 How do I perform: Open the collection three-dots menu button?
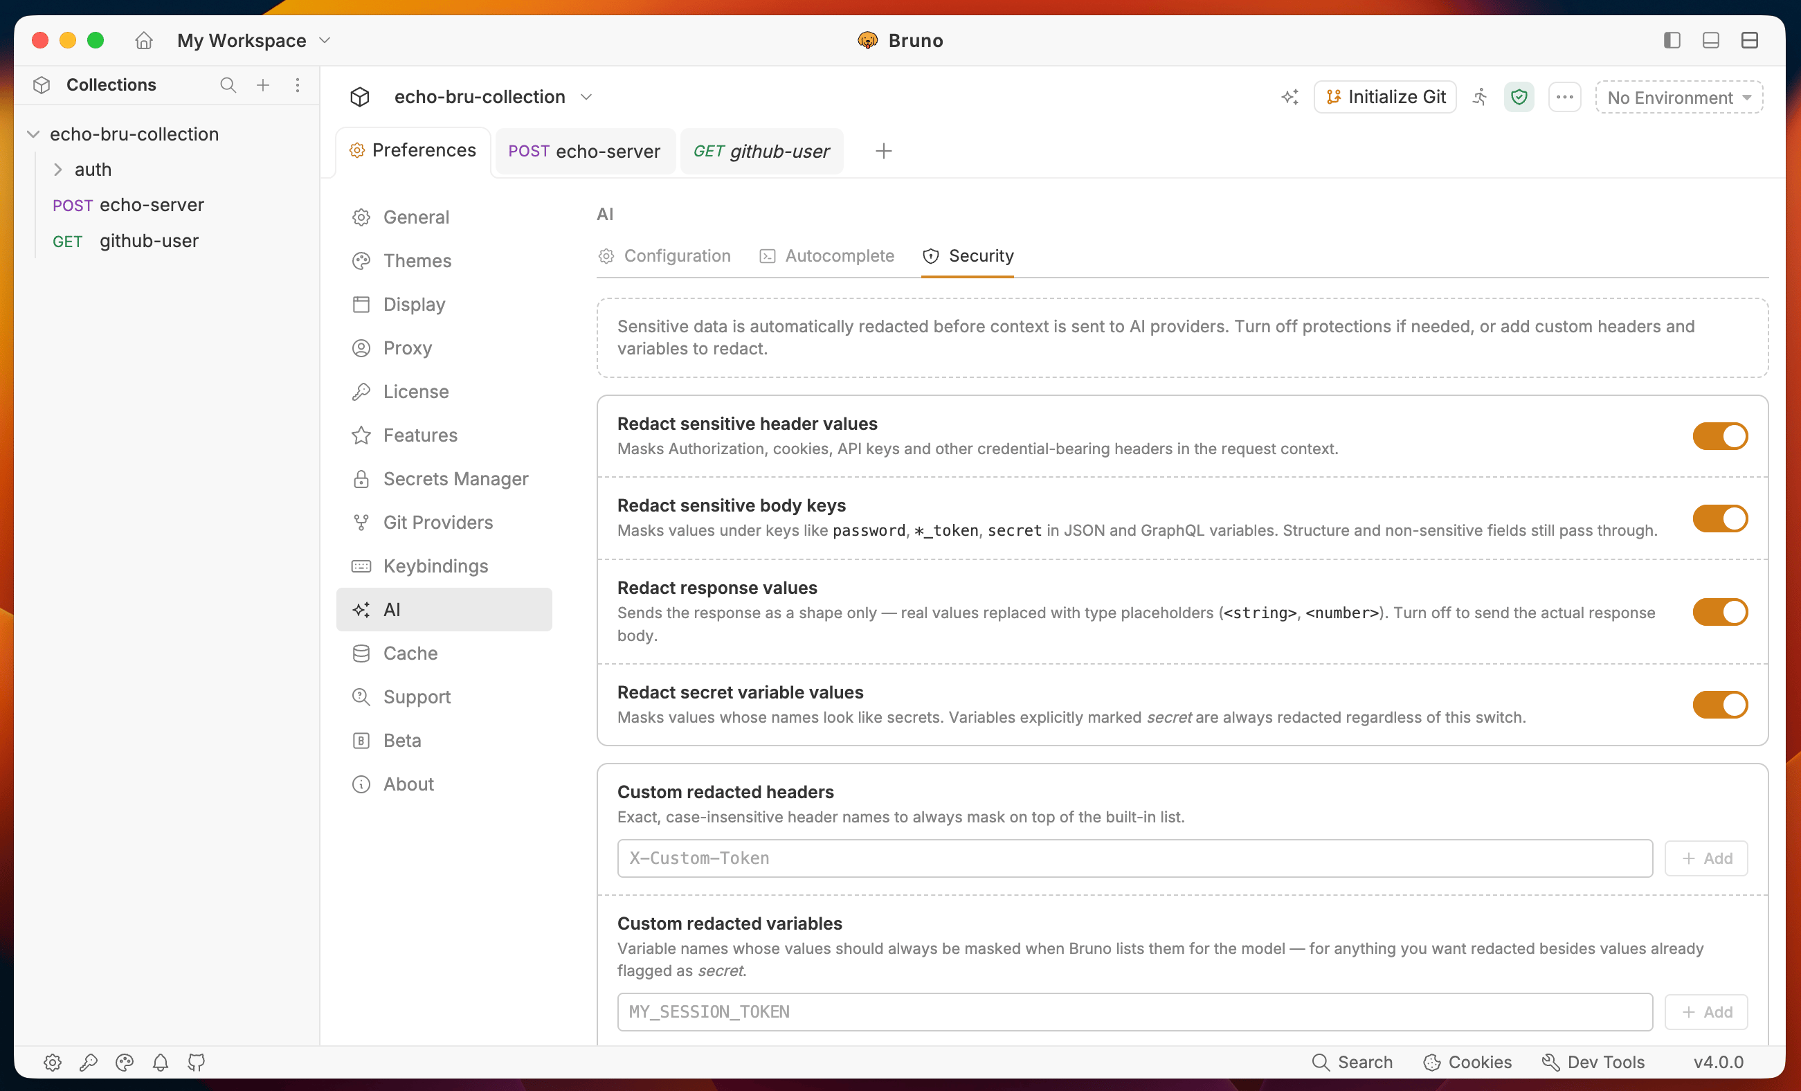coord(1564,97)
